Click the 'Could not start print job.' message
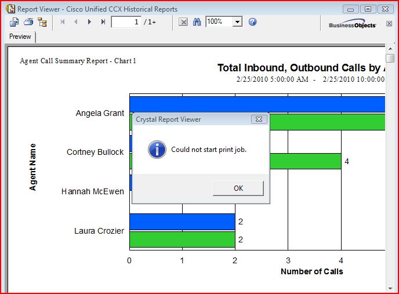This screenshot has height=294, width=399. click(209, 150)
